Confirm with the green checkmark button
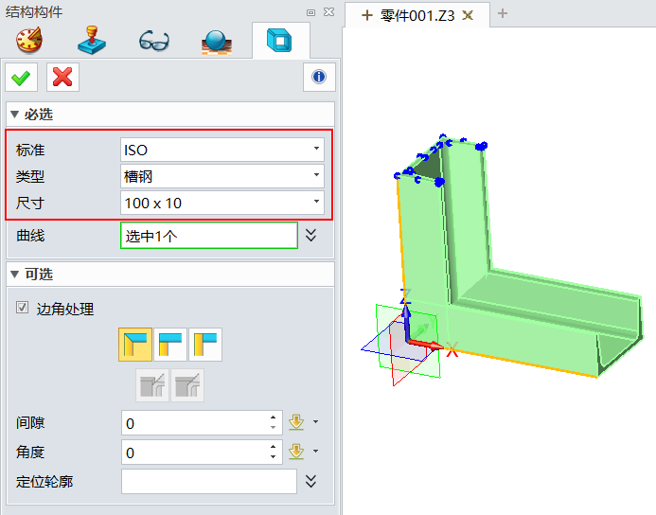The width and height of the screenshot is (656, 515). point(19,77)
